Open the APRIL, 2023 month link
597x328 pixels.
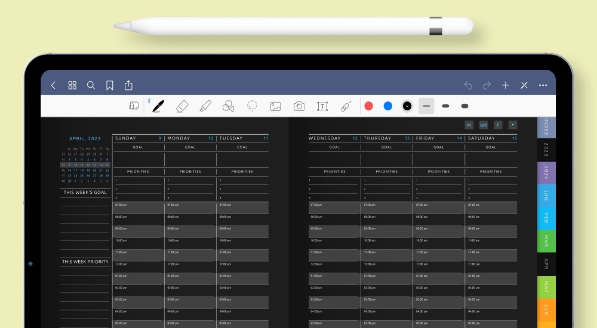pos(85,138)
